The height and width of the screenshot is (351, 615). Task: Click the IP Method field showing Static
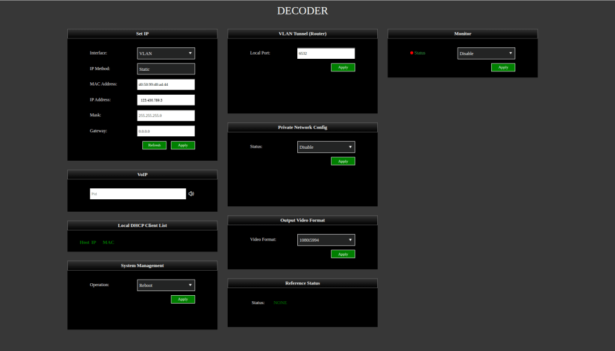(x=166, y=69)
